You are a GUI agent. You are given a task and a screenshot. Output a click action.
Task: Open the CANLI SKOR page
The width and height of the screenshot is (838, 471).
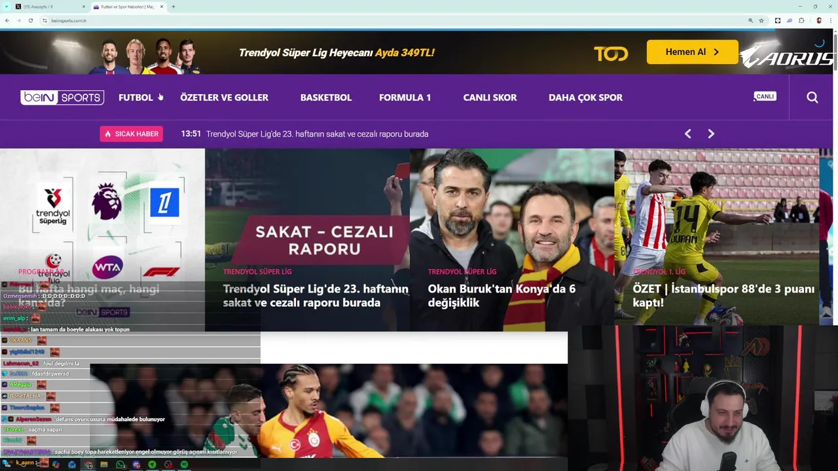pyautogui.click(x=490, y=97)
